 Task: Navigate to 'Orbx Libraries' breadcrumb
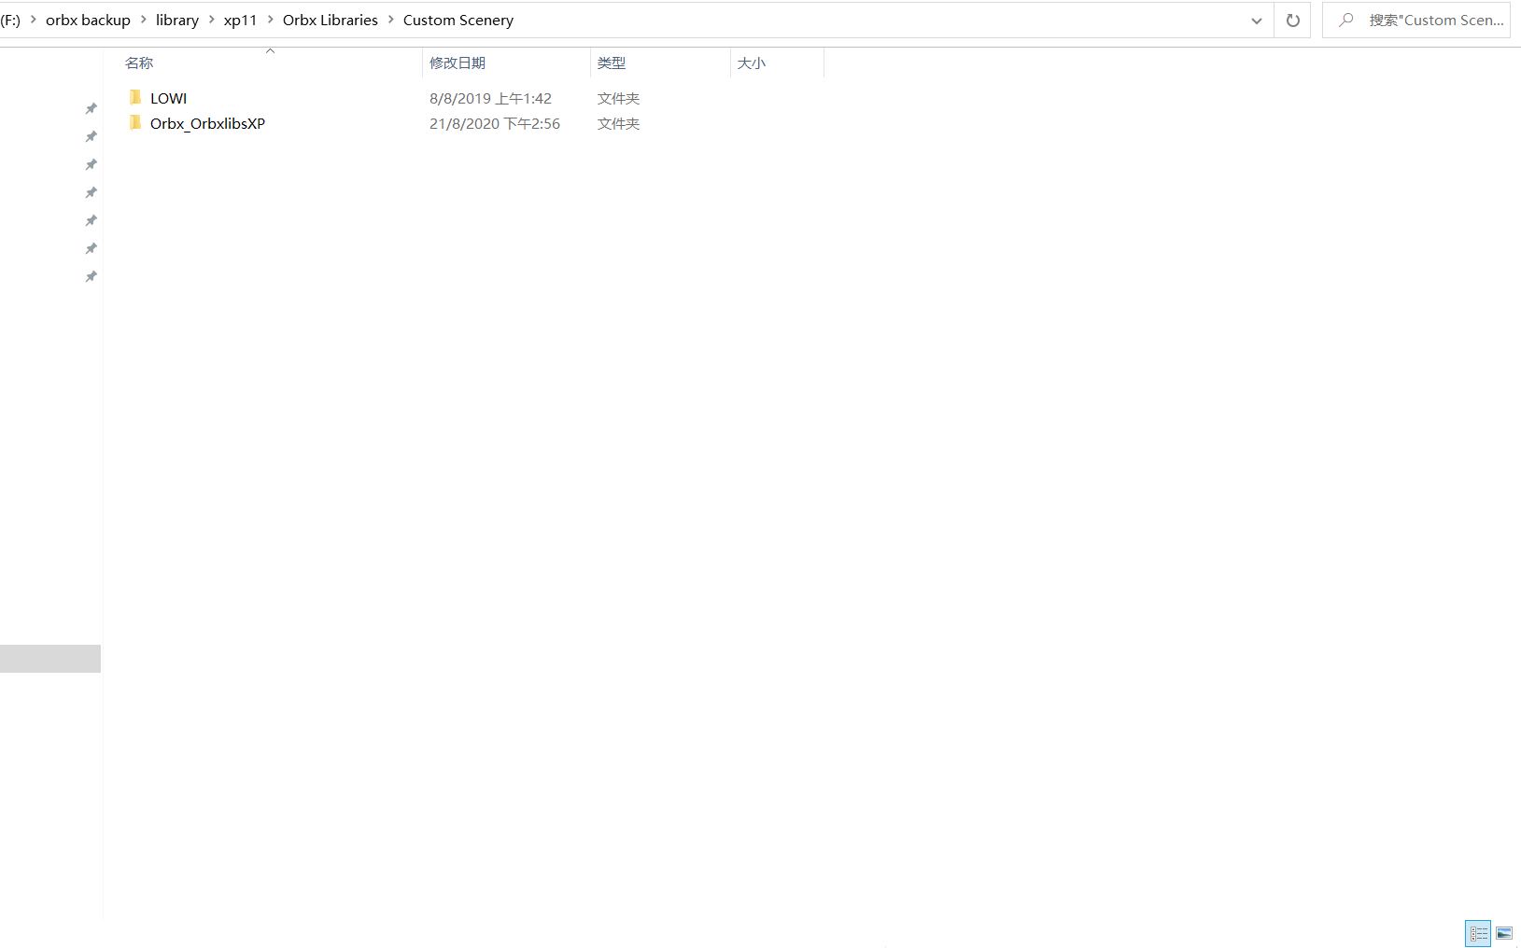[x=331, y=21]
